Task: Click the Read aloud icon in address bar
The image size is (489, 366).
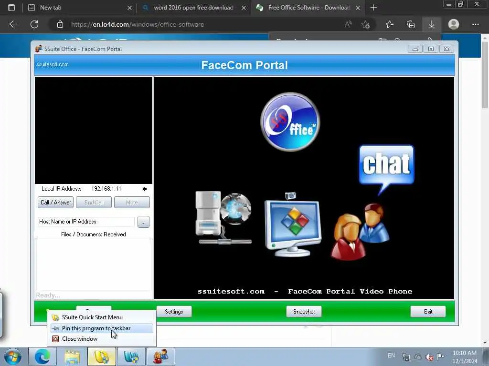Action: pyautogui.click(x=348, y=24)
